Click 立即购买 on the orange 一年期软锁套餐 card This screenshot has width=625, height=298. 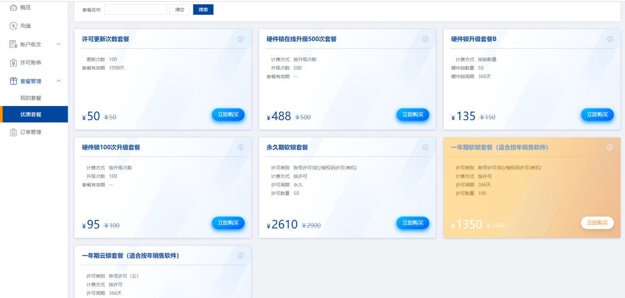pos(597,223)
